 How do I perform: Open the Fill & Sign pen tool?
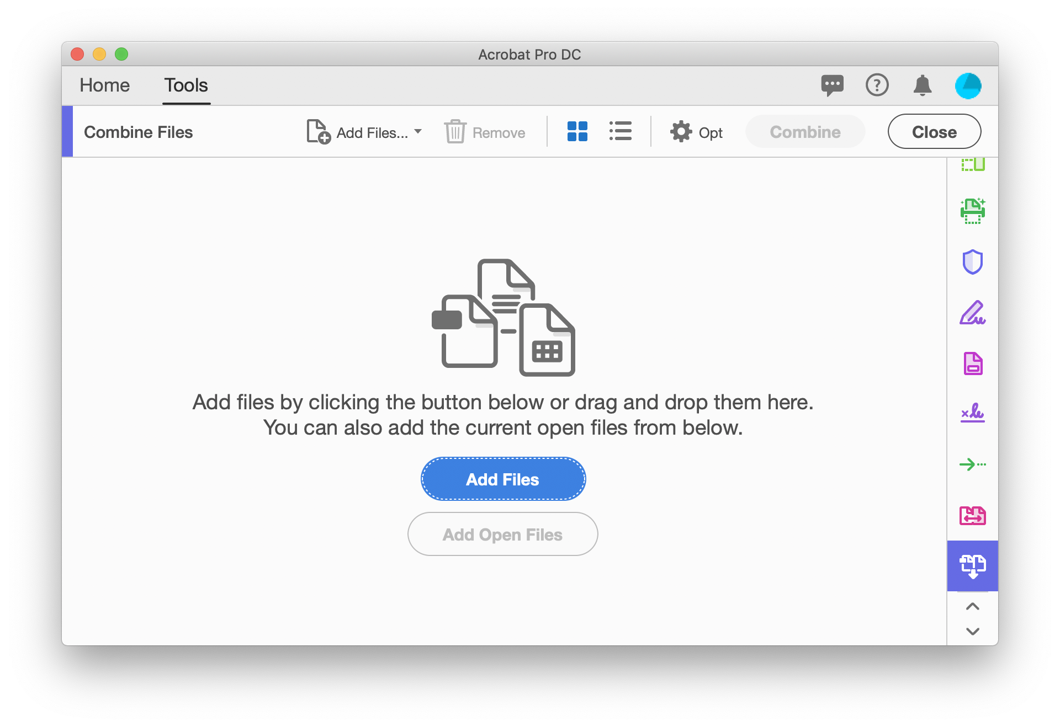pyautogui.click(x=972, y=313)
